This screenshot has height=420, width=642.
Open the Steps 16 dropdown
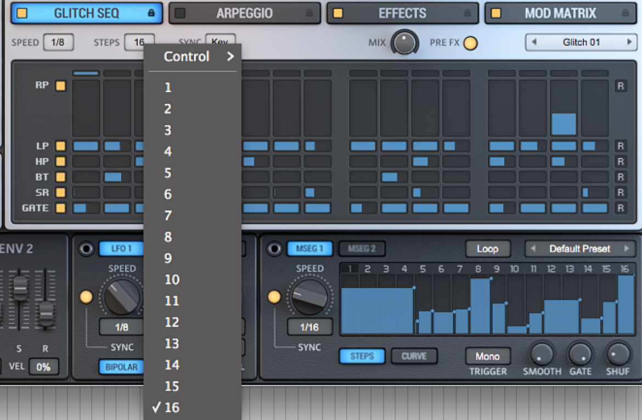pos(139,42)
